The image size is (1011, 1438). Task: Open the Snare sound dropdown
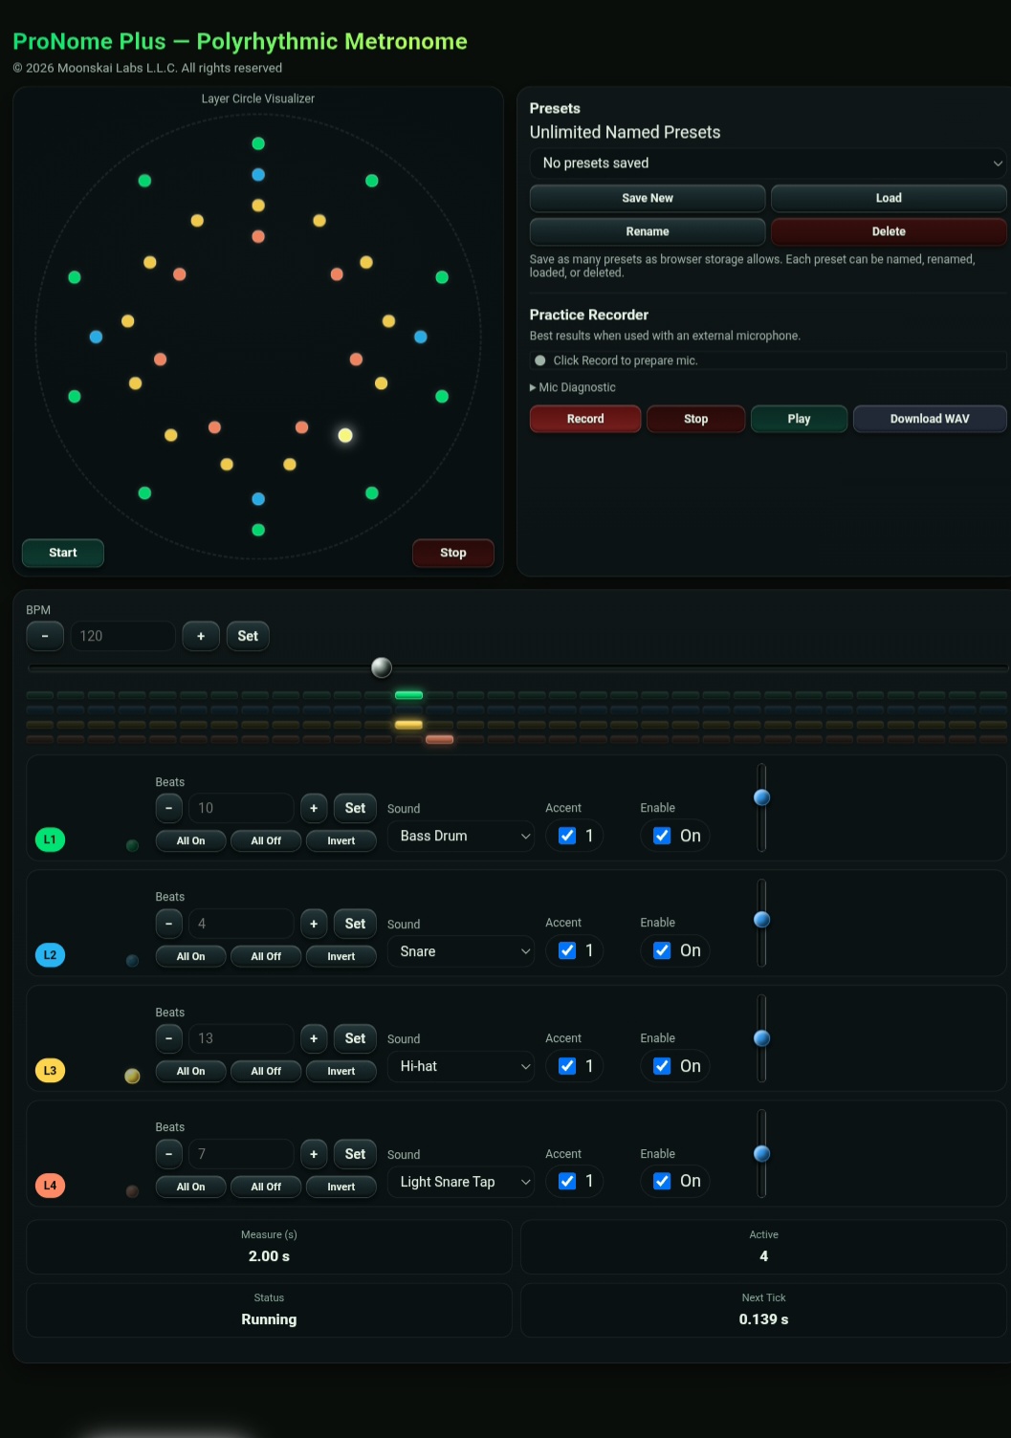[461, 951]
